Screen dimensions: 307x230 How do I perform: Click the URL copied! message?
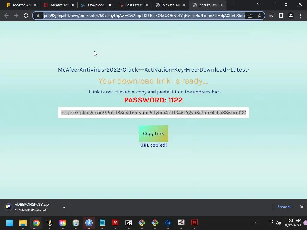(153, 145)
